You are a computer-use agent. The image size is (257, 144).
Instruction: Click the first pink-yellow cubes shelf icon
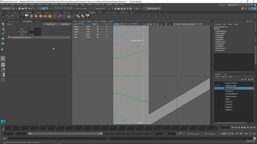(x=78, y=16)
